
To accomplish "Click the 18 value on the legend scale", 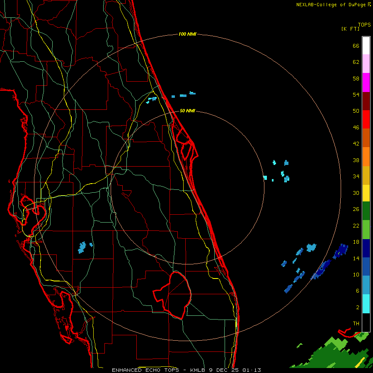I will click(356, 242).
